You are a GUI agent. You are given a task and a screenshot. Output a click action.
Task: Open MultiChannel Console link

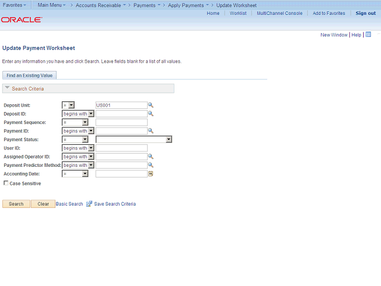(280, 13)
